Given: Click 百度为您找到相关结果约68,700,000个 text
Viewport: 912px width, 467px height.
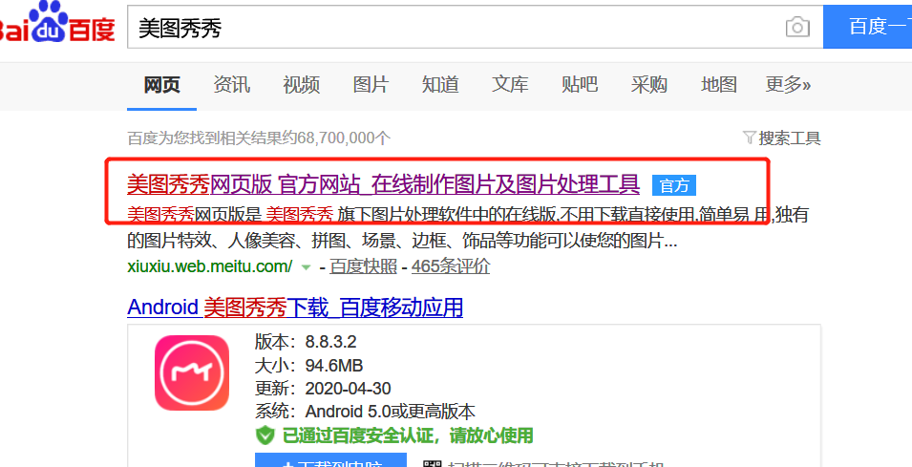Looking at the screenshot, I should [259, 138].
